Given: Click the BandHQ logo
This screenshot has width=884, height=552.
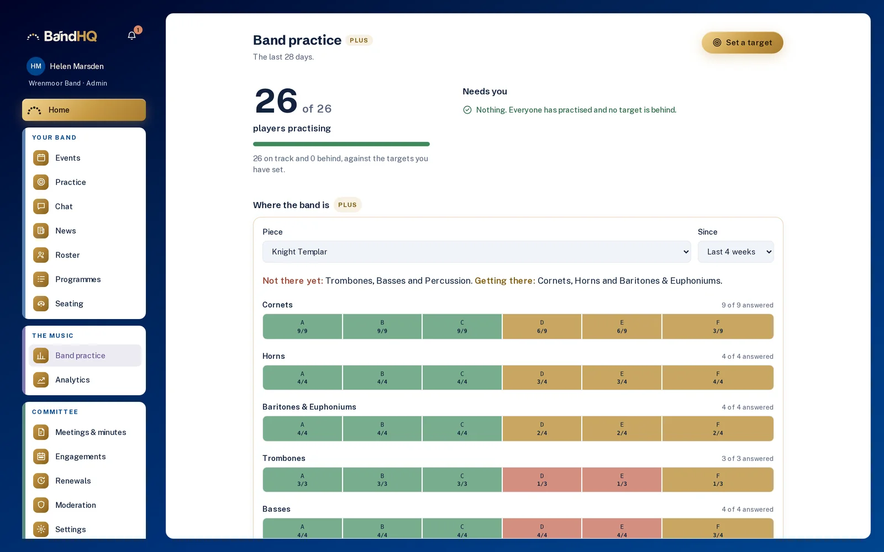Looking at the screenshot, I should coord(62,36).
